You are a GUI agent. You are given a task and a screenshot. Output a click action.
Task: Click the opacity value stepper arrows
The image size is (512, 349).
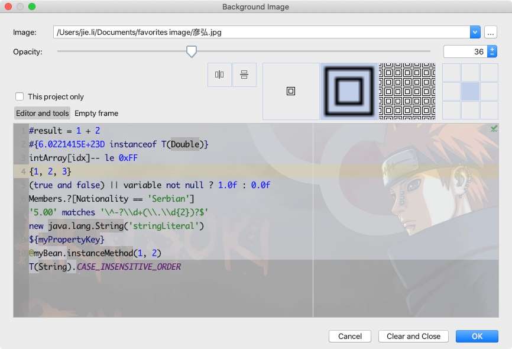[492, 51]
